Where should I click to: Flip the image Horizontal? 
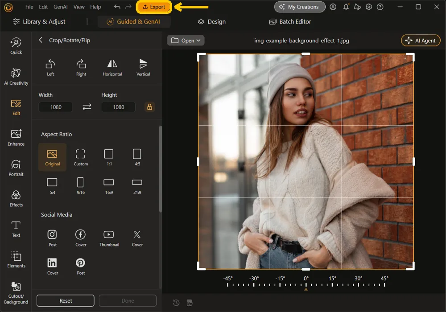(x=112, y=68)
